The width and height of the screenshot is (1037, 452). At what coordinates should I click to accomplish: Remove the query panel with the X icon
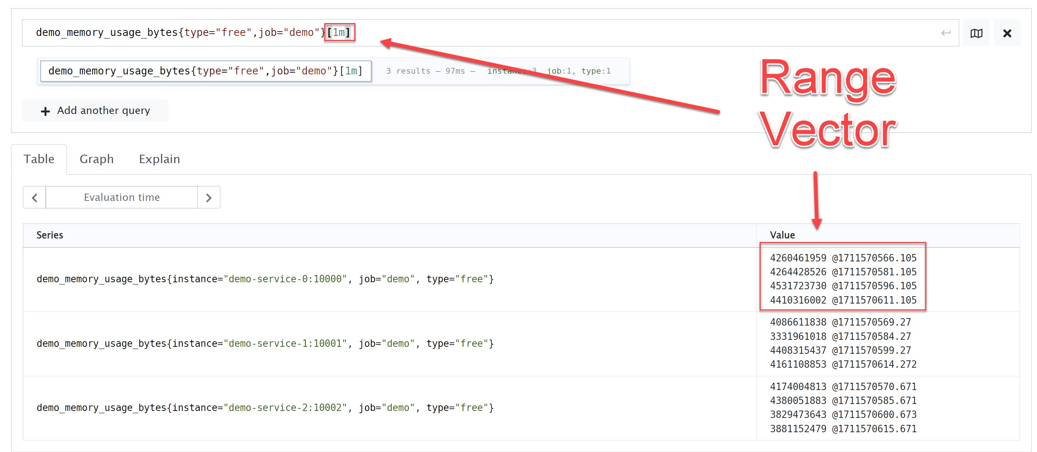(1007, 33)
